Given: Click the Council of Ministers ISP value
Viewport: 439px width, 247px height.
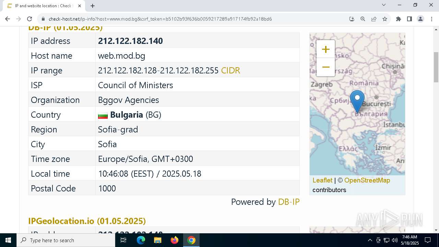Looking at the screenshot, I should tap(135, 85).
